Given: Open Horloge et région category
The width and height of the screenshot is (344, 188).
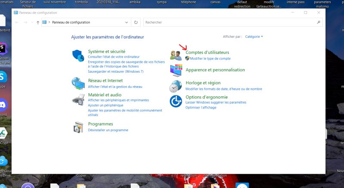Looking at the screenshot, I should tap(203, 83).
